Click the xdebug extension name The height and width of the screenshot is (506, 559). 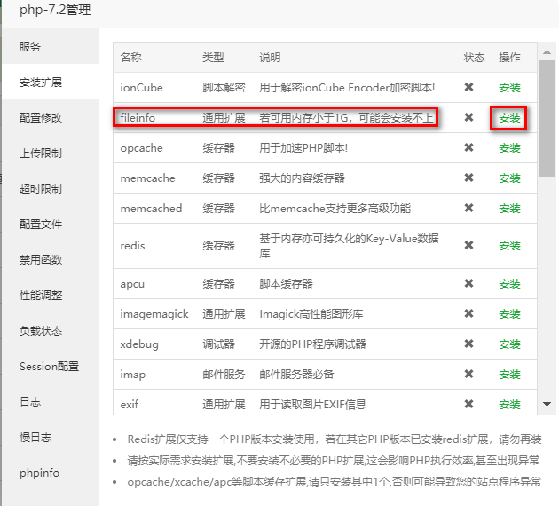pos(139,344)
